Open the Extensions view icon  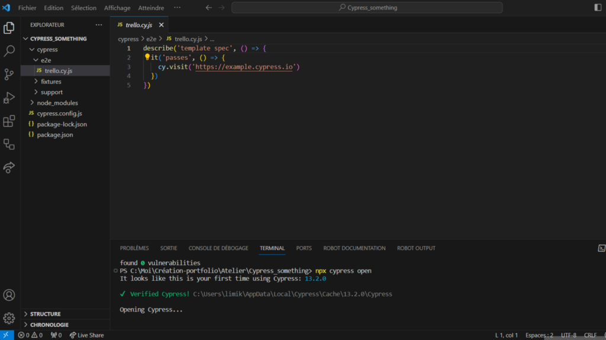click(9, 121)
